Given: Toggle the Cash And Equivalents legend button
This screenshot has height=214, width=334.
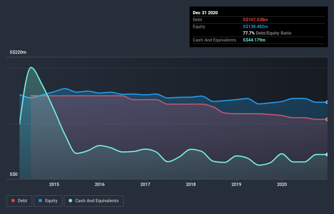Looking at the screenshot, I should pos(94,201).
